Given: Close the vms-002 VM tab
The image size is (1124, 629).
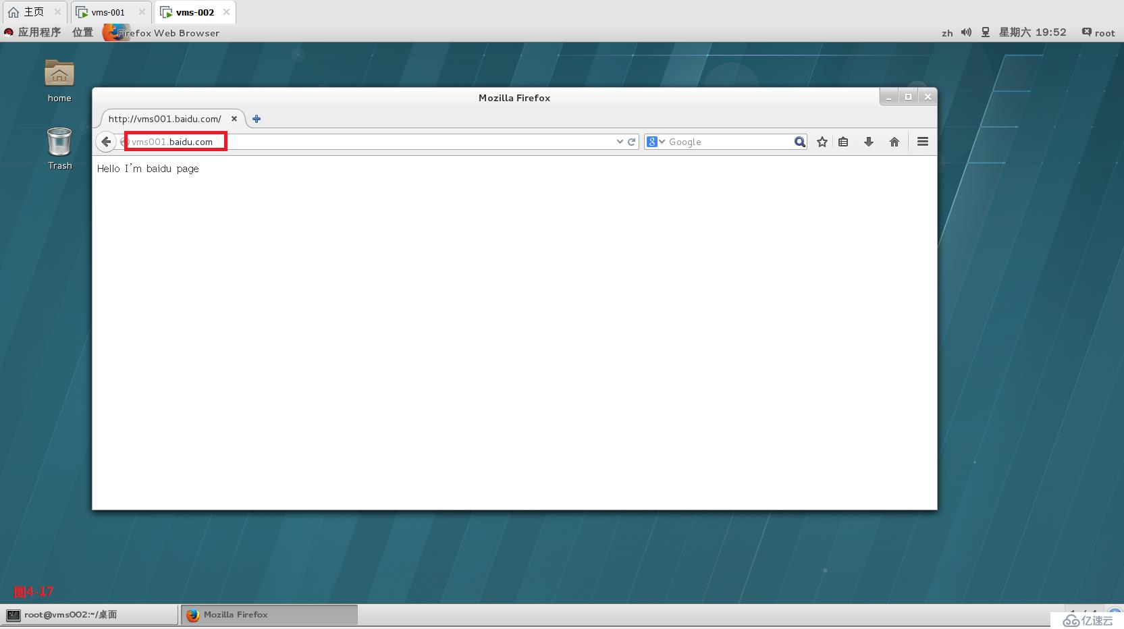Looking at the screenshot, I should click(x=226, y=12).
